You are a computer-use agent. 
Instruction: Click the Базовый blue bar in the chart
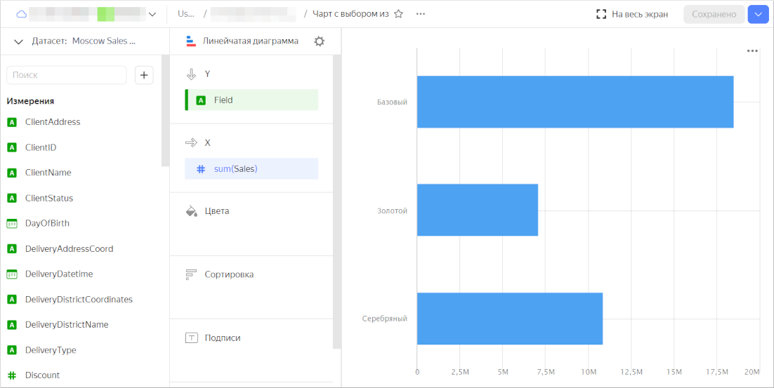pyautogui.click(x=575, y=102)
